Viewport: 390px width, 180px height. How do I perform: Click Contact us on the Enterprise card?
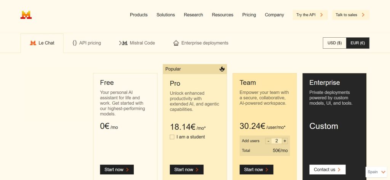coord(328,170)
